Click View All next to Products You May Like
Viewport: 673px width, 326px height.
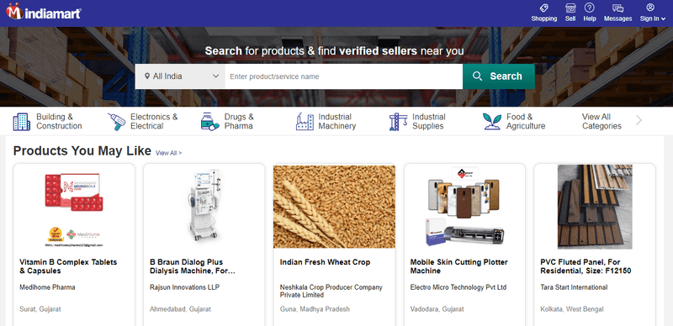[x=169, y=153]
